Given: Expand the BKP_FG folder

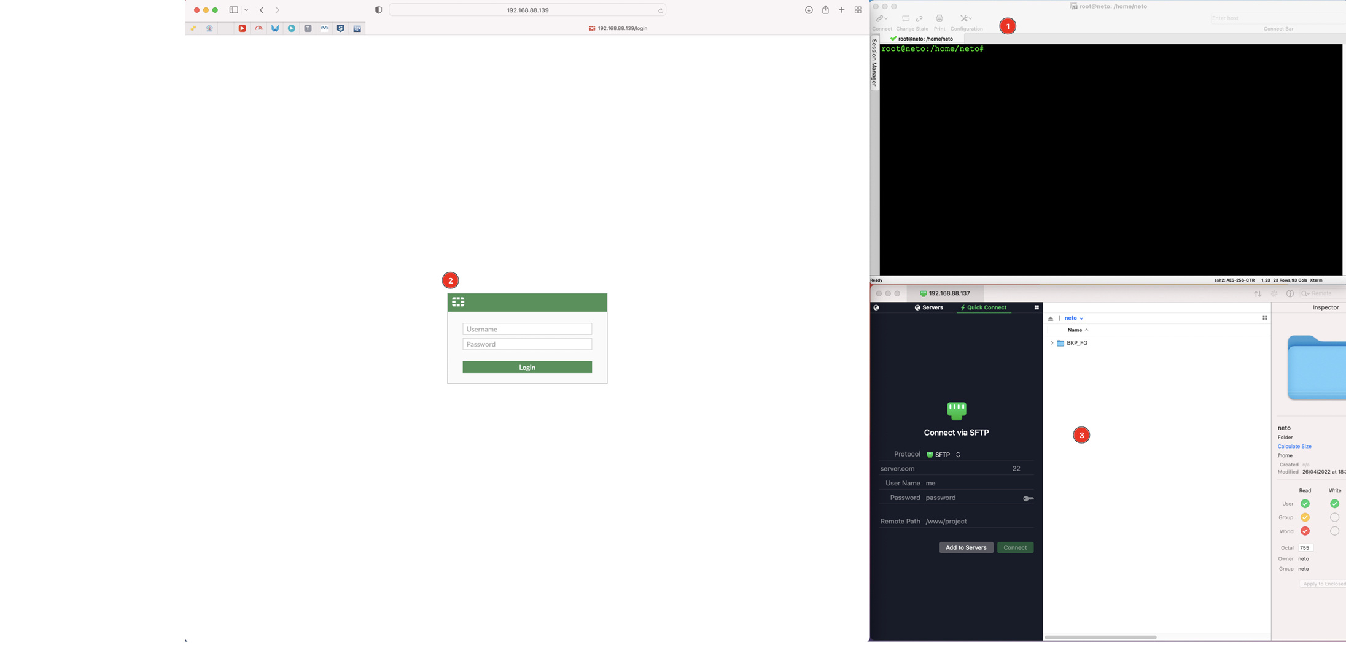Looking at the screenshot, I should [x=1052, y=343].
